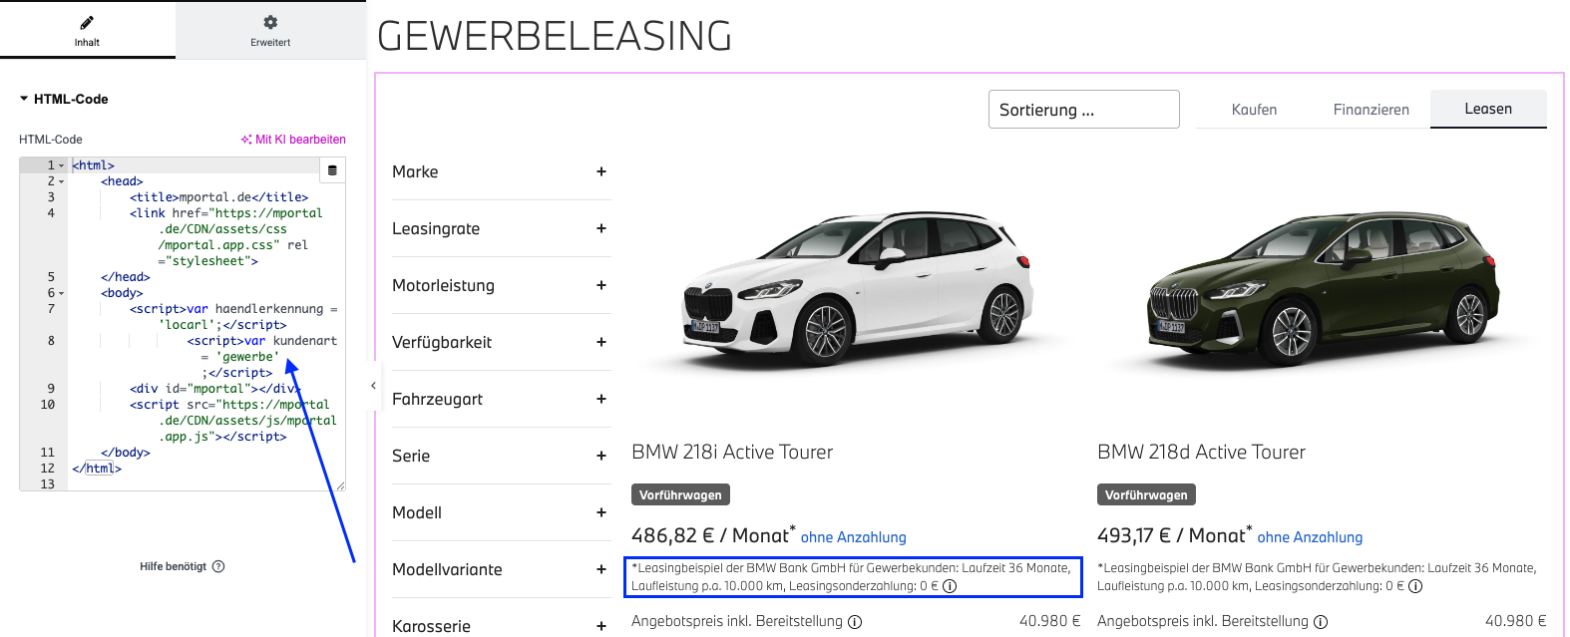Expand the Marke filter
Viewport: 1570px width, 637px height.
[x=601, y=171]
